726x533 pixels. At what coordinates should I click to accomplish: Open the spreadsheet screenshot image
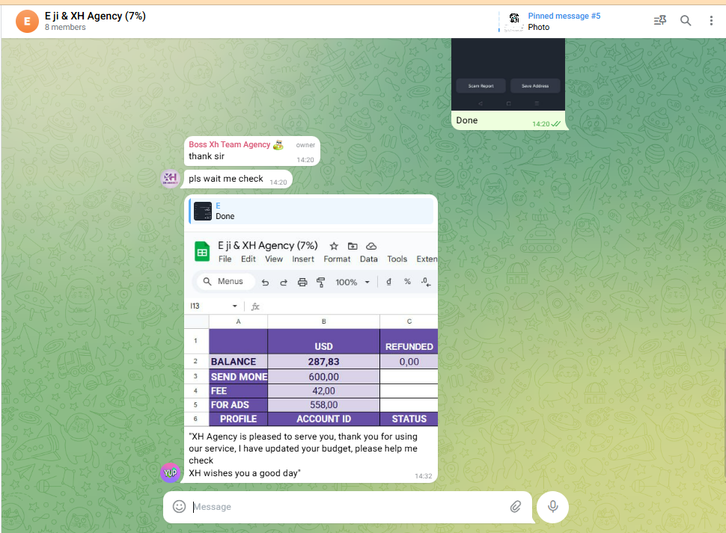(311, 329)
